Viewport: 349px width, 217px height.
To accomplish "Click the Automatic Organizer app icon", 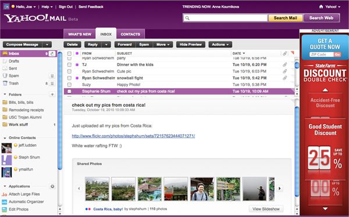I will (x=4, y=202).
